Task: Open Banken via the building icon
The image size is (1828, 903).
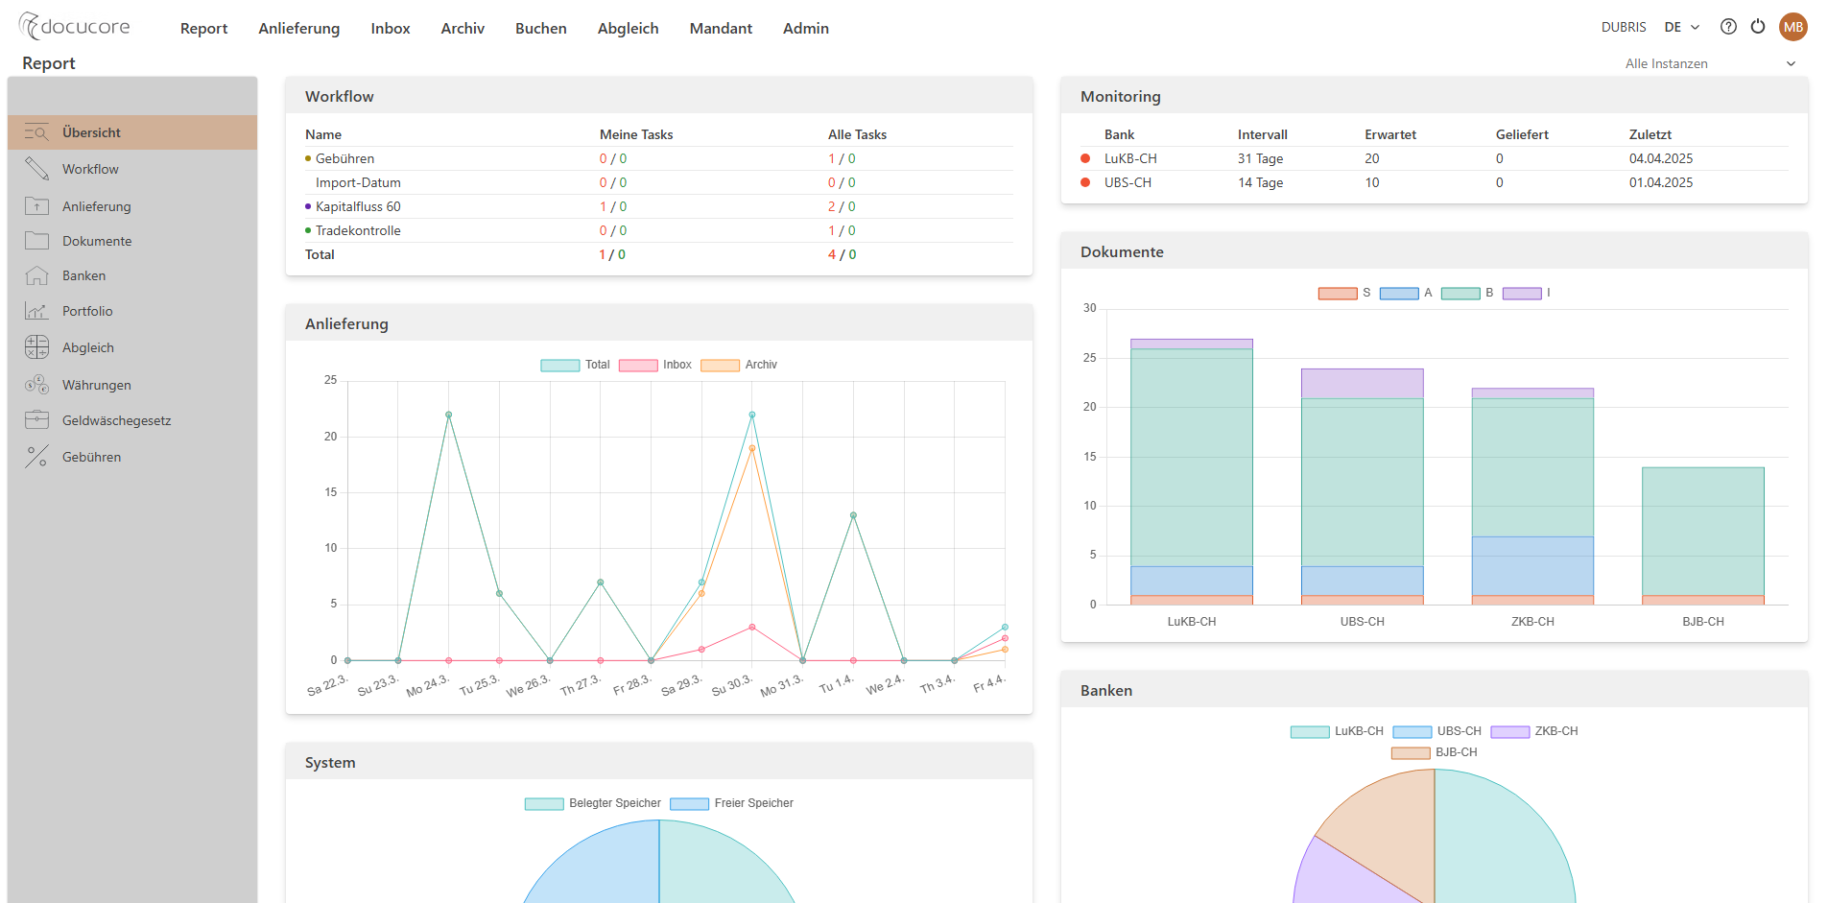Action: 36,275
